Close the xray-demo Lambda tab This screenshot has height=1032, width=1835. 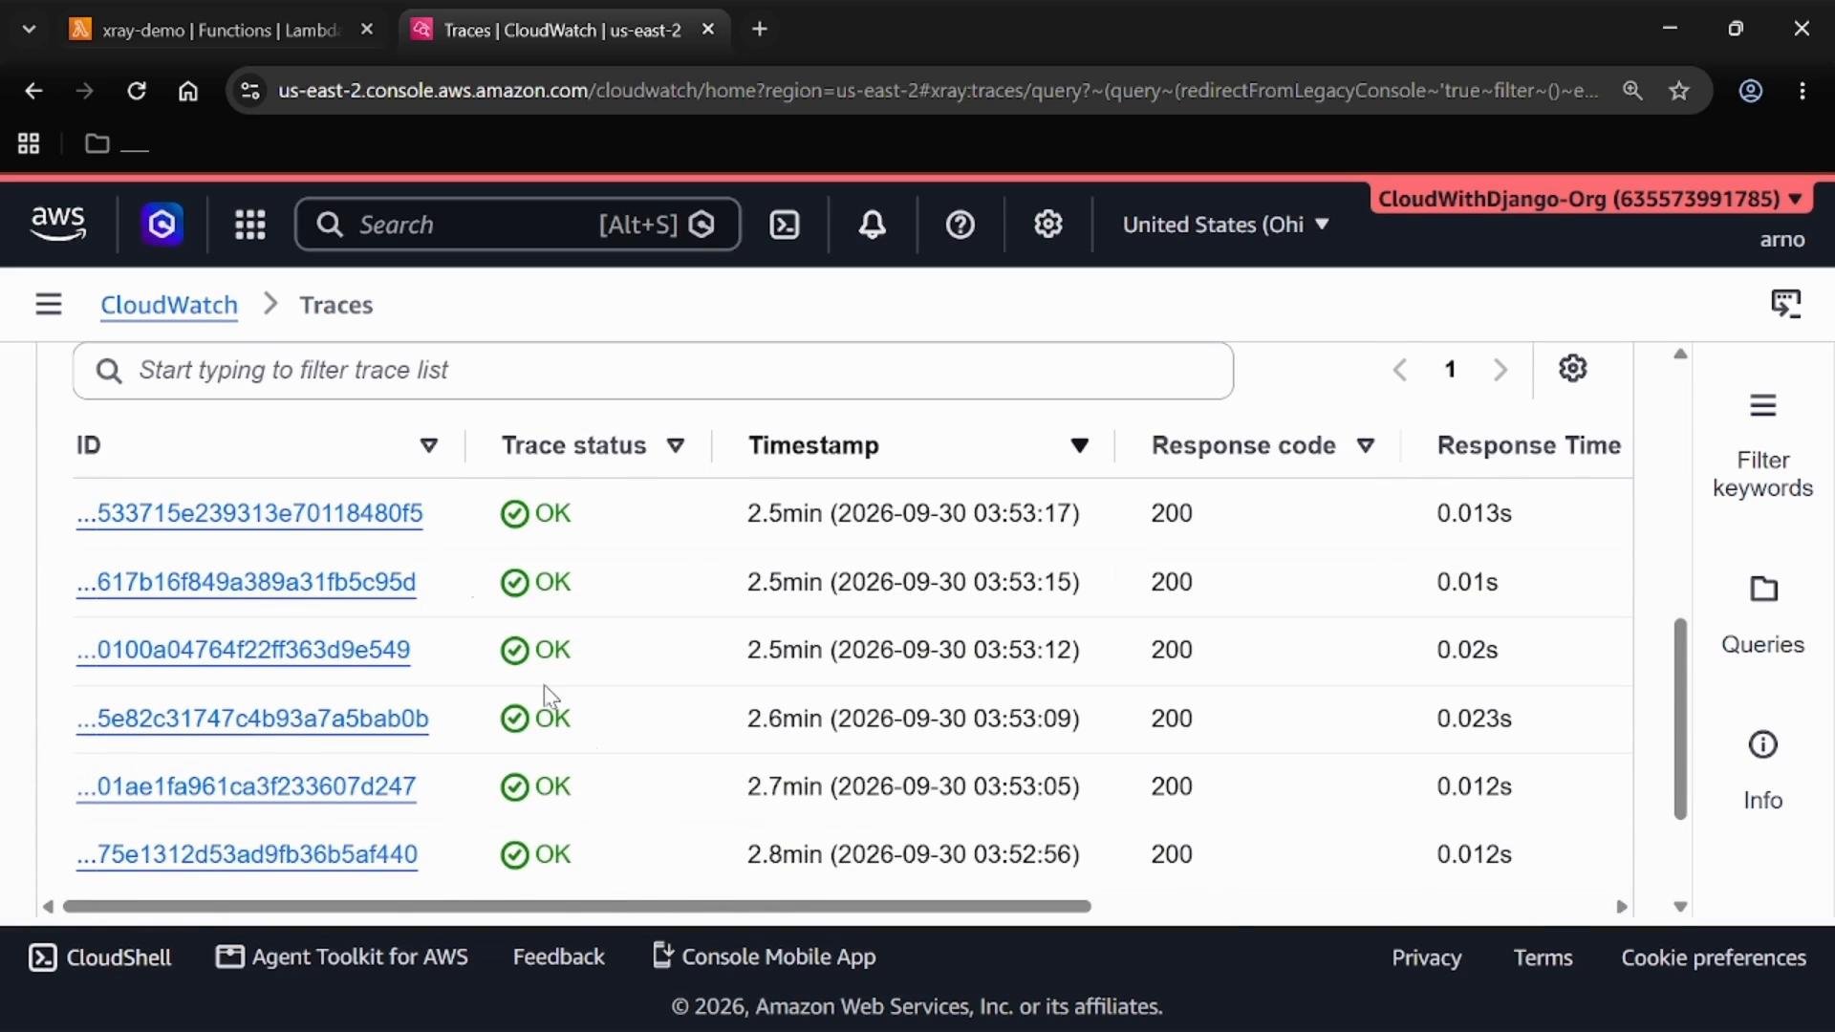(367, 30)
